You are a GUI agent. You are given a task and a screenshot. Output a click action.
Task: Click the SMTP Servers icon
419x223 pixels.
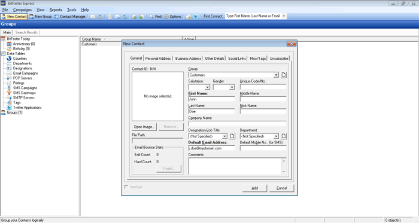tap(9, 97)
